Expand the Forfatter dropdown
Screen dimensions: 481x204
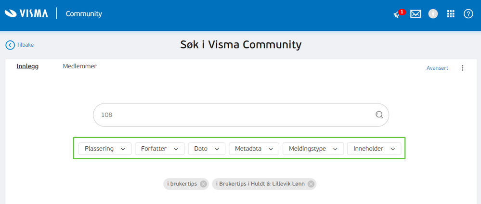(159, 149)
